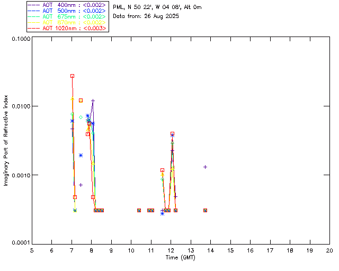The height and width of the screenshot is (271, 339).
Task: Click the x-axis tick label 16
Action: [x=251, y=250]
